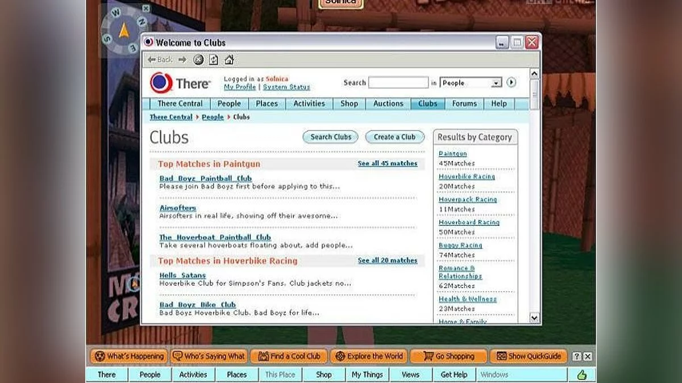
Task: Open Paintgun category in Results by Category
Action: tap(453, 154)
